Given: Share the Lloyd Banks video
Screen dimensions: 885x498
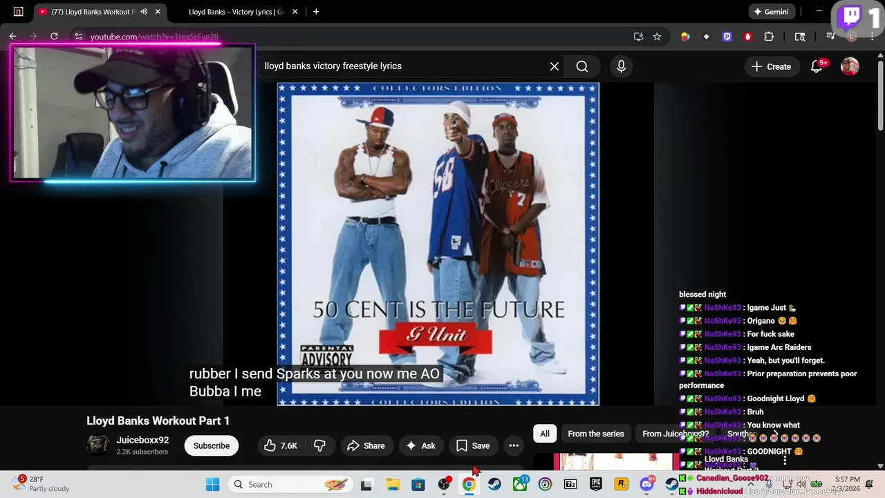Looking at the screenshot, I should [366, 445].
